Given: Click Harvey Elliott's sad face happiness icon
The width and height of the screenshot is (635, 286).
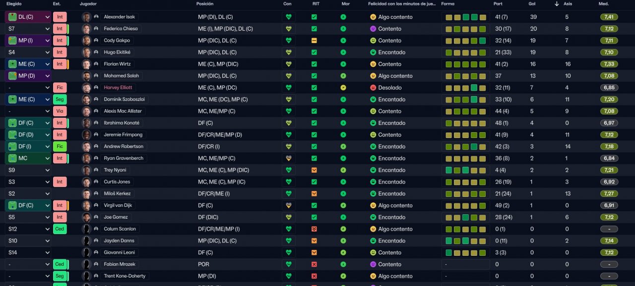Looking at the screenshot, I should tap(373, 88).
